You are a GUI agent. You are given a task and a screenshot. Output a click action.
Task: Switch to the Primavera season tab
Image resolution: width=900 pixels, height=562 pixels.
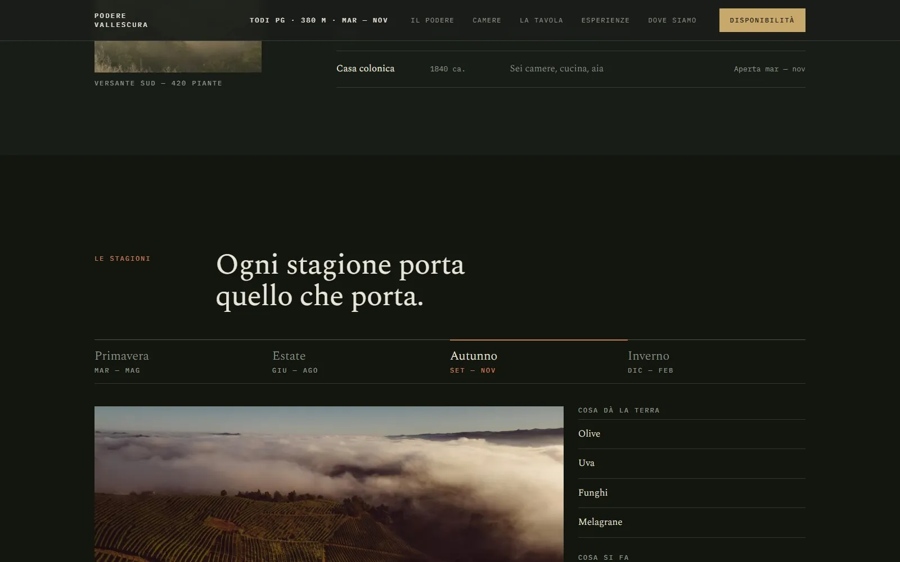click(183, 362)
